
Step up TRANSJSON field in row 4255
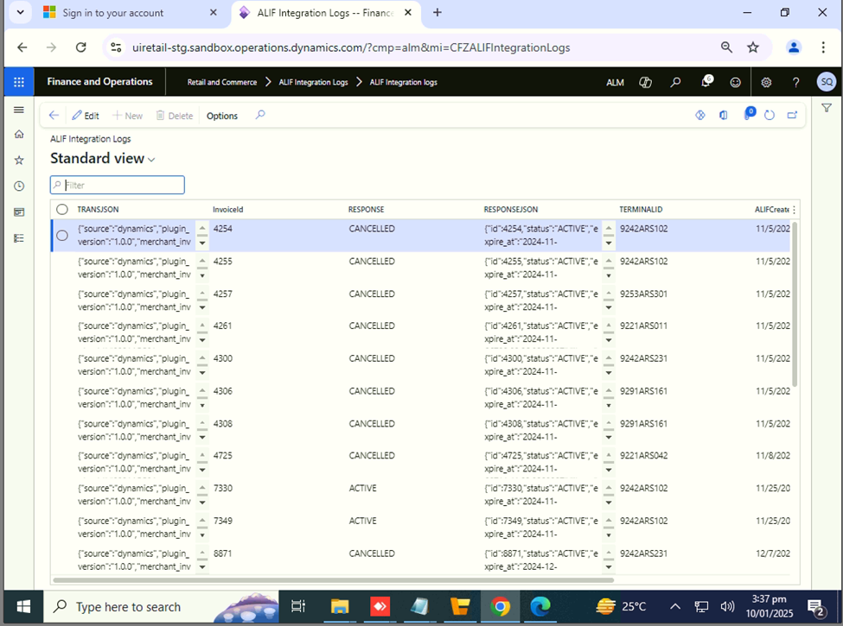tap(202, 261)
